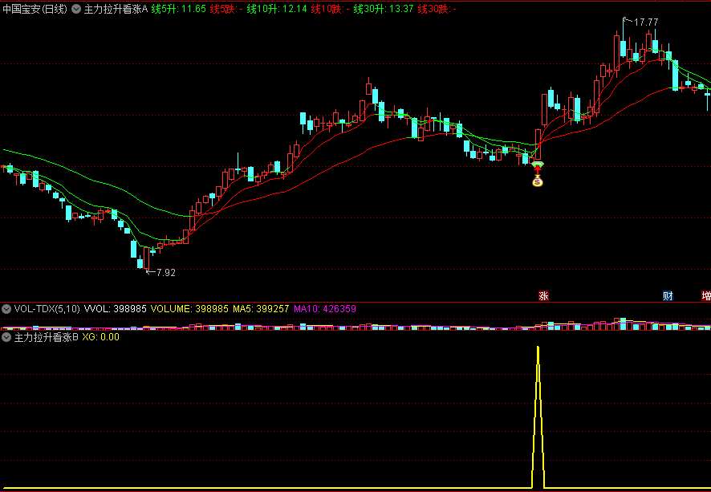
Task: Open the 财 financial report marker
Action: pyautogui.click(x=668, y=296)
